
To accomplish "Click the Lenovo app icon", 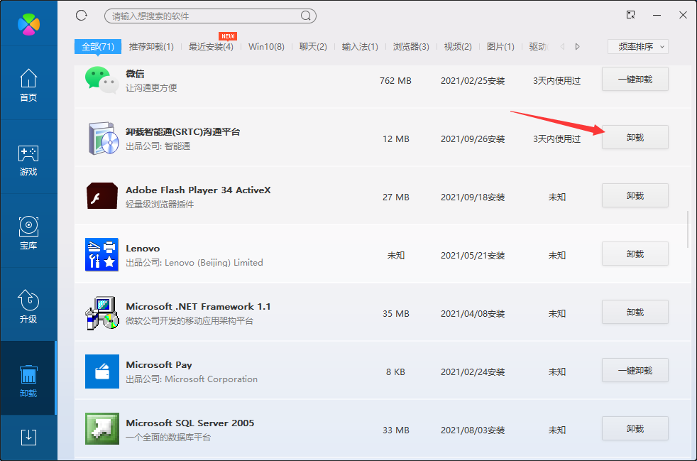I will point(101,254).
